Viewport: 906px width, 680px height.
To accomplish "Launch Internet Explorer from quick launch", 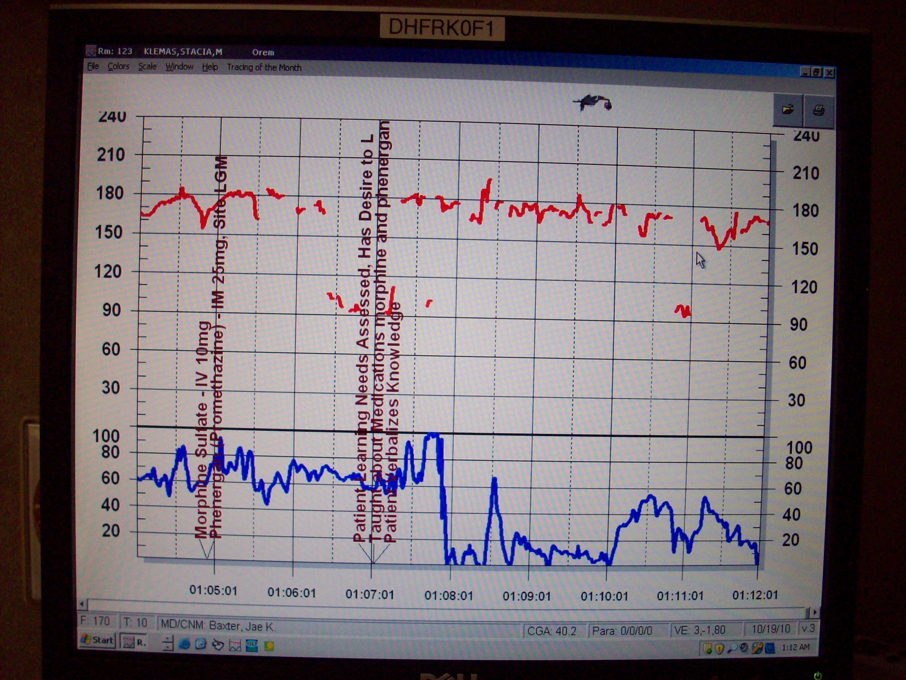I will tap(185, 644).
